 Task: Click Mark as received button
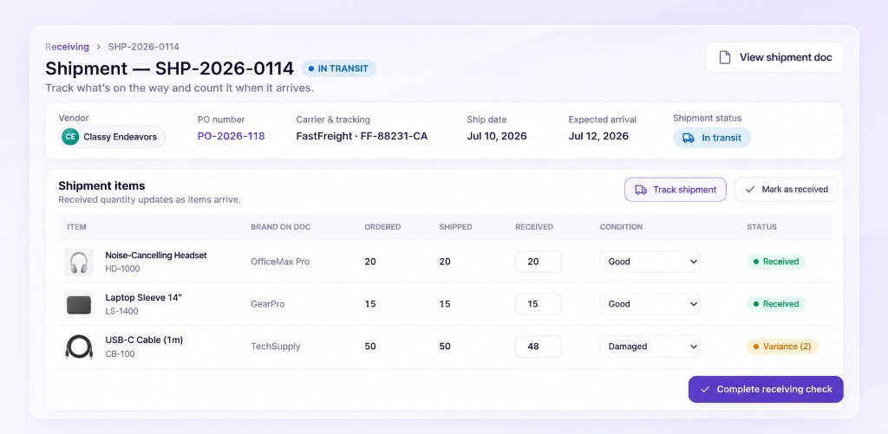[786, 190]
